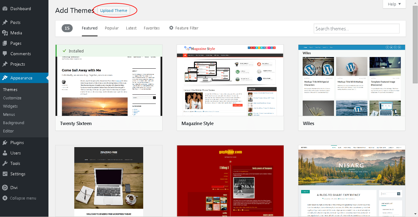Image resolution: width=418 pixels, height=217 pixels.
Task: Open the Comments menu item
Action: 24,54
